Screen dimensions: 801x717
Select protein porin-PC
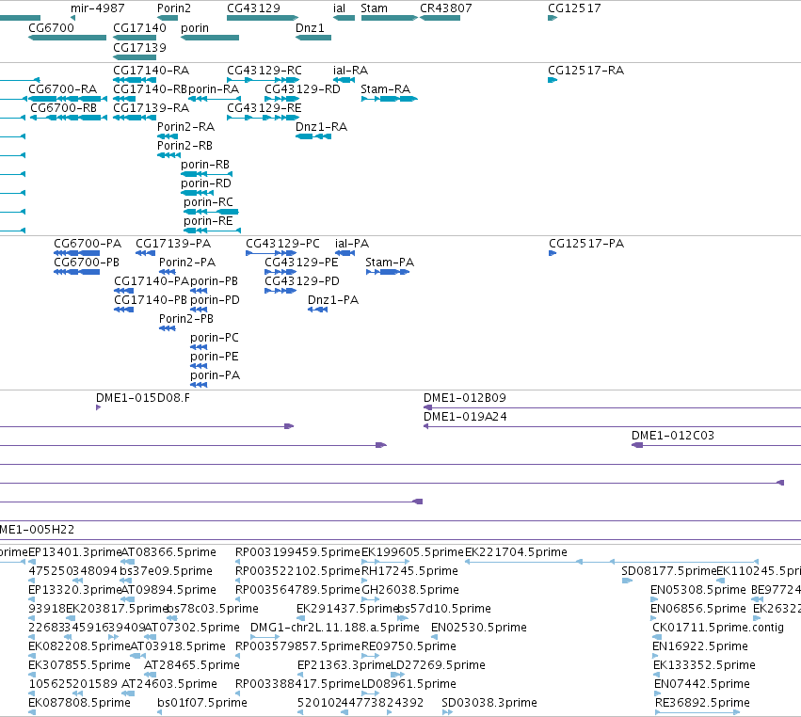214,338
